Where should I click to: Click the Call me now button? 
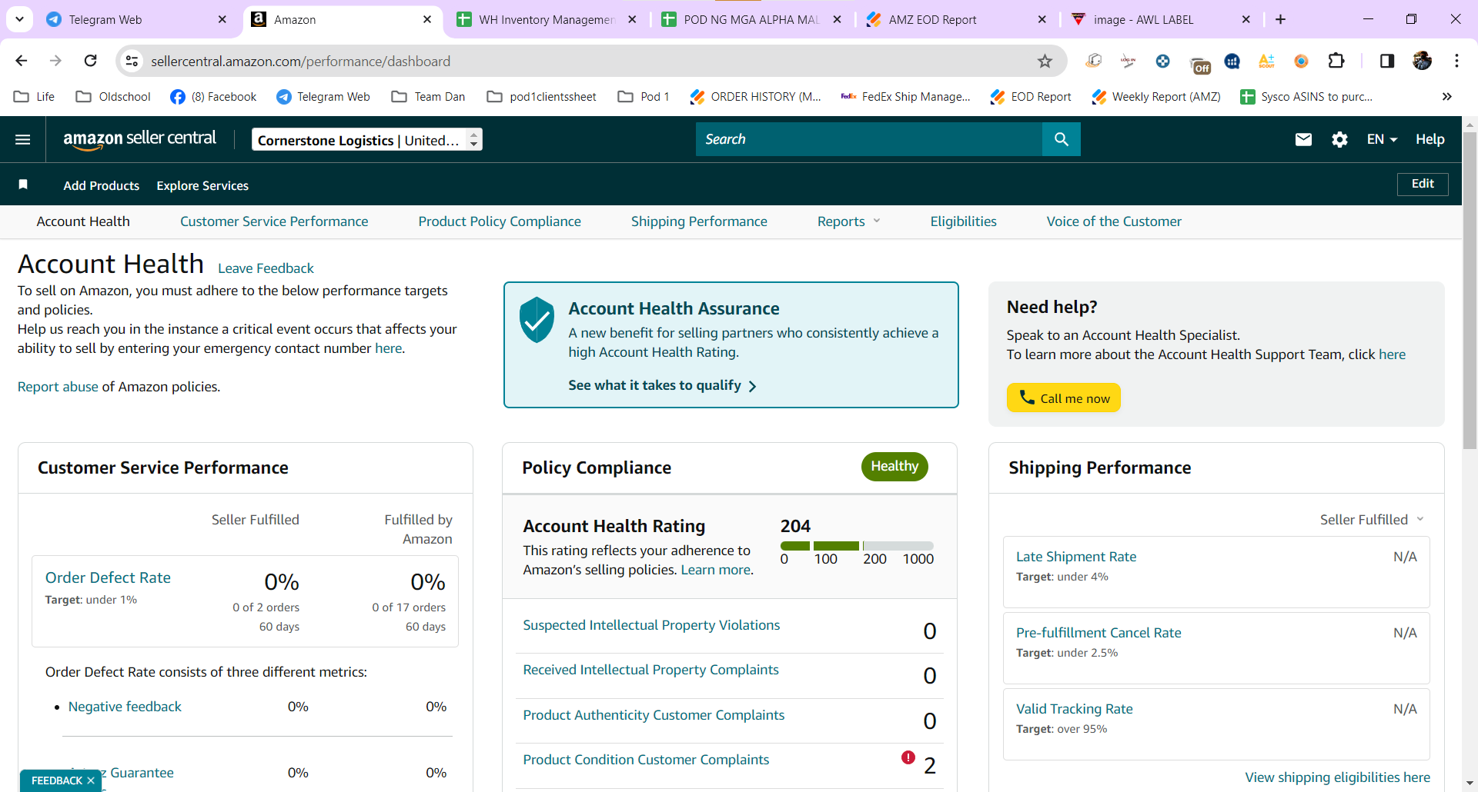pyautogui.click(x=1064, y=398)
